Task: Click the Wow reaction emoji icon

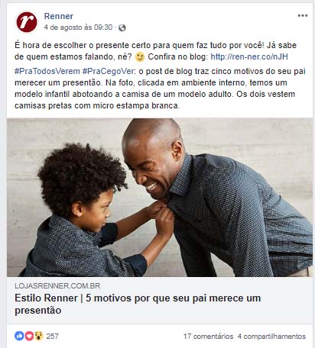Action: 39,336
